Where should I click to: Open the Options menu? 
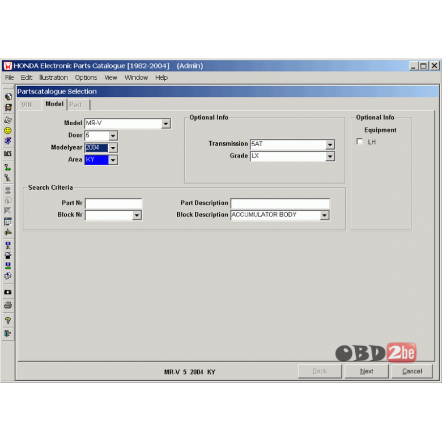86,78
